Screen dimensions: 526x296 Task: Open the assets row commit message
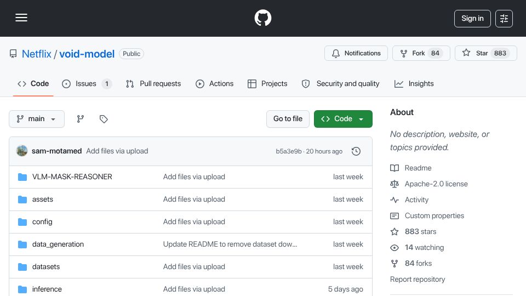[x=194, y=200]
